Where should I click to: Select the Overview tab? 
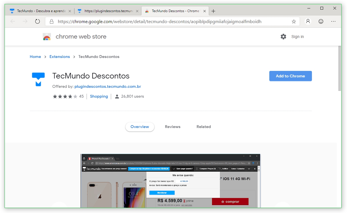point(140,127)
